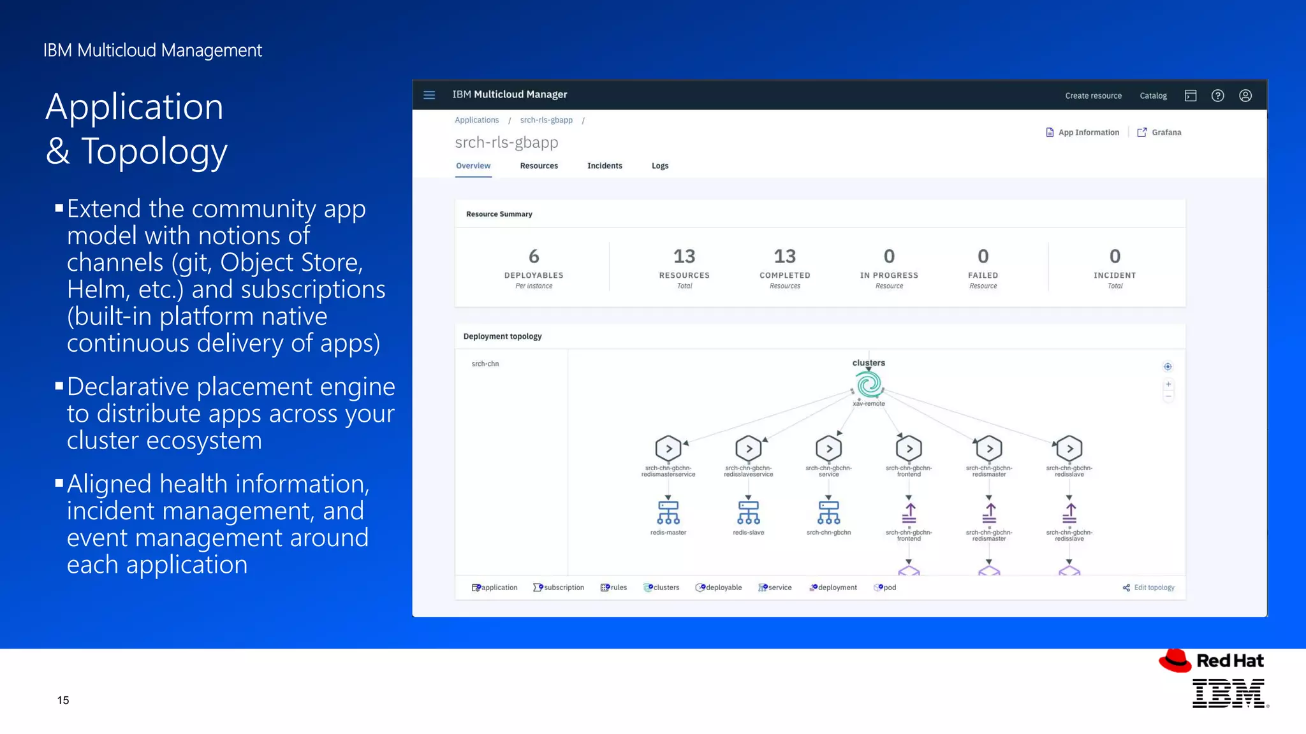Image resolution: width=1306 pixels, height=734 pixels.
Task: Switch to Incidents tab
Action: [605, 166]
